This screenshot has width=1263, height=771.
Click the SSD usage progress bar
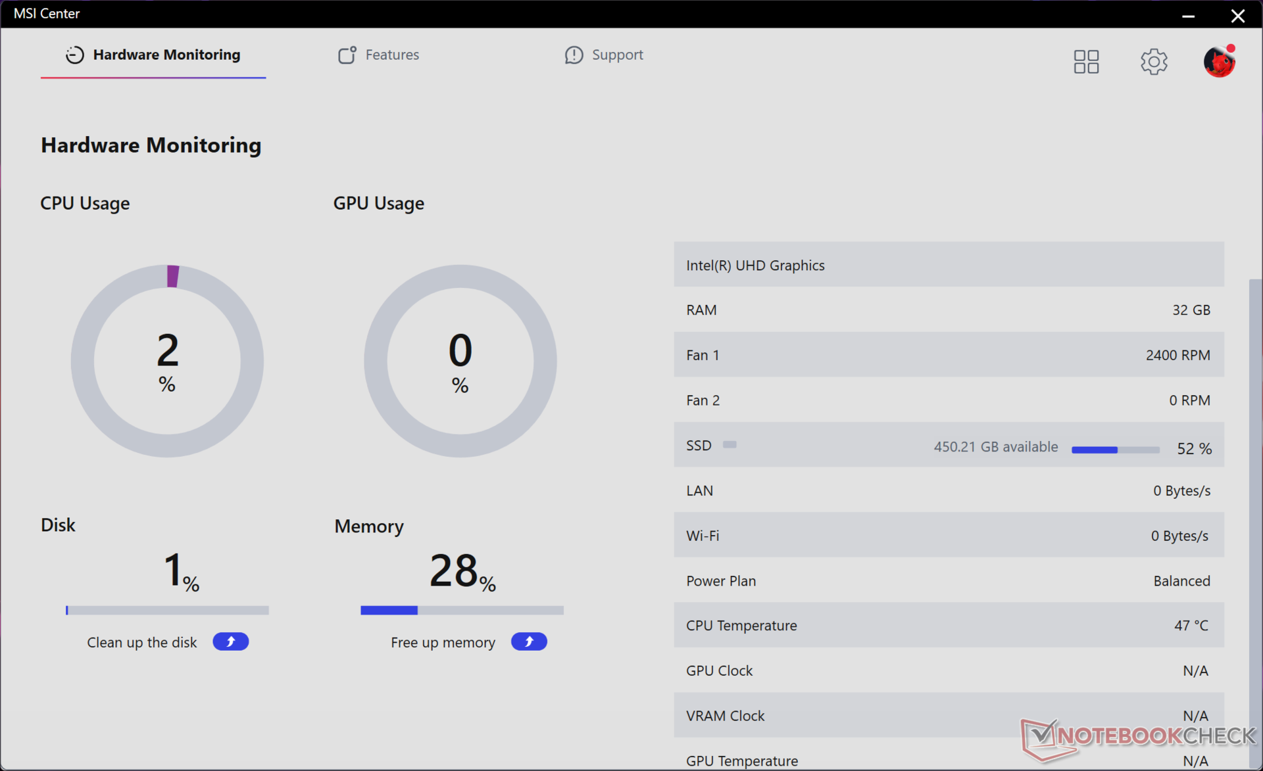[1115, 450]
